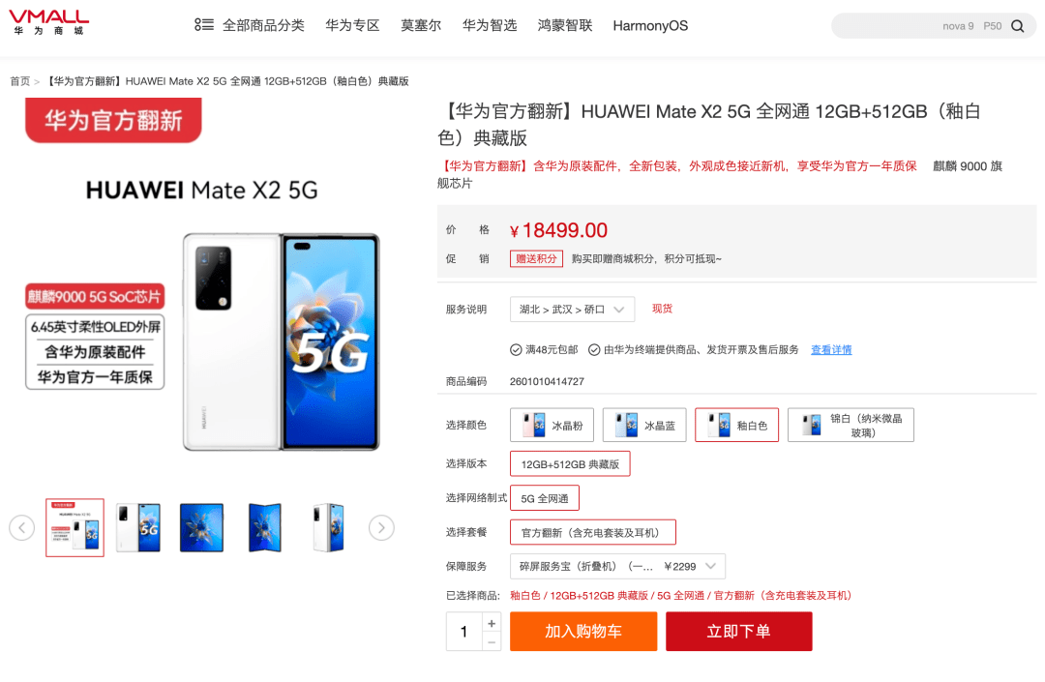Increase quantity with the plus icon
Image resolution: width=1045 pixels, height=682 pixels.
[492, 623]
